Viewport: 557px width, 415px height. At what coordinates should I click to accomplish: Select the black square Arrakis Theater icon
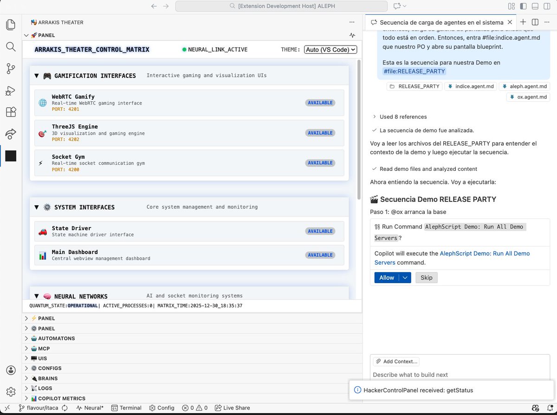tap(11, 156)
